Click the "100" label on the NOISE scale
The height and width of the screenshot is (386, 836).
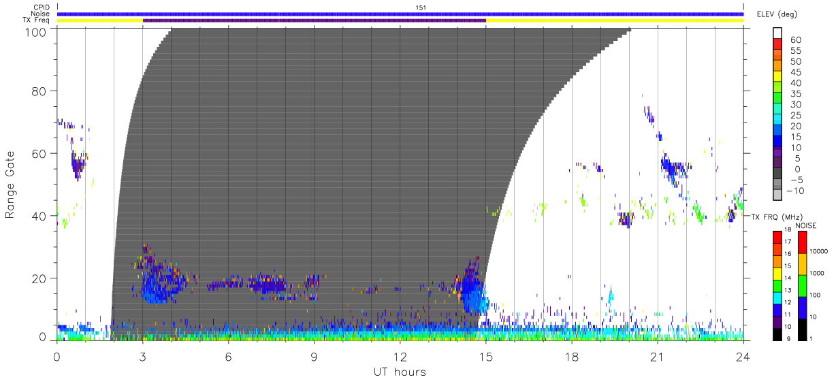pyautogui.click(x=815, y=295)
